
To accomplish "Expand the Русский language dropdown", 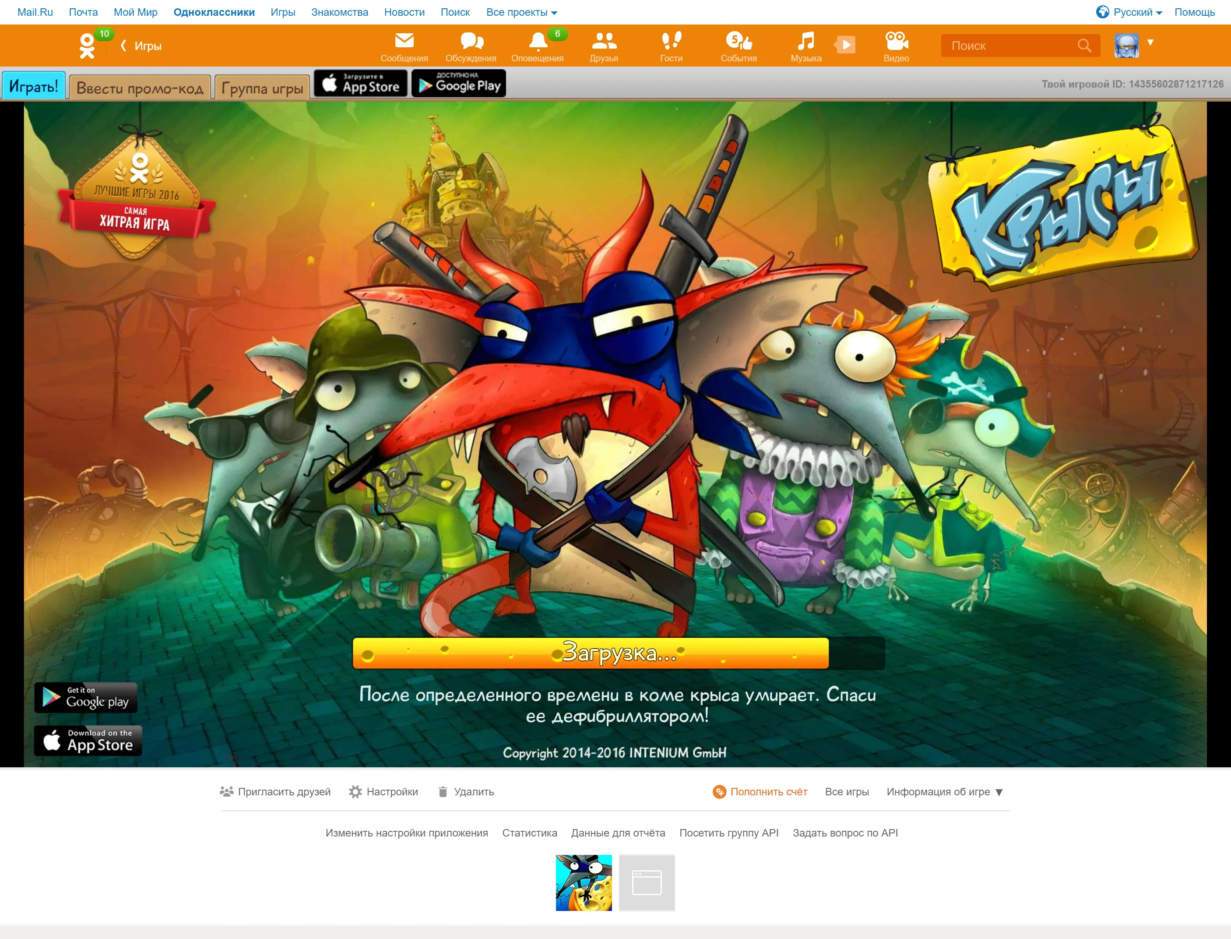I will tap(1138, 12).
